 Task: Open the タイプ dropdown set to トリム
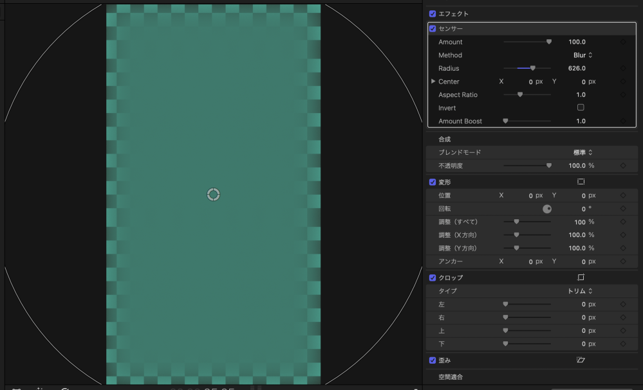coord(580,291)
